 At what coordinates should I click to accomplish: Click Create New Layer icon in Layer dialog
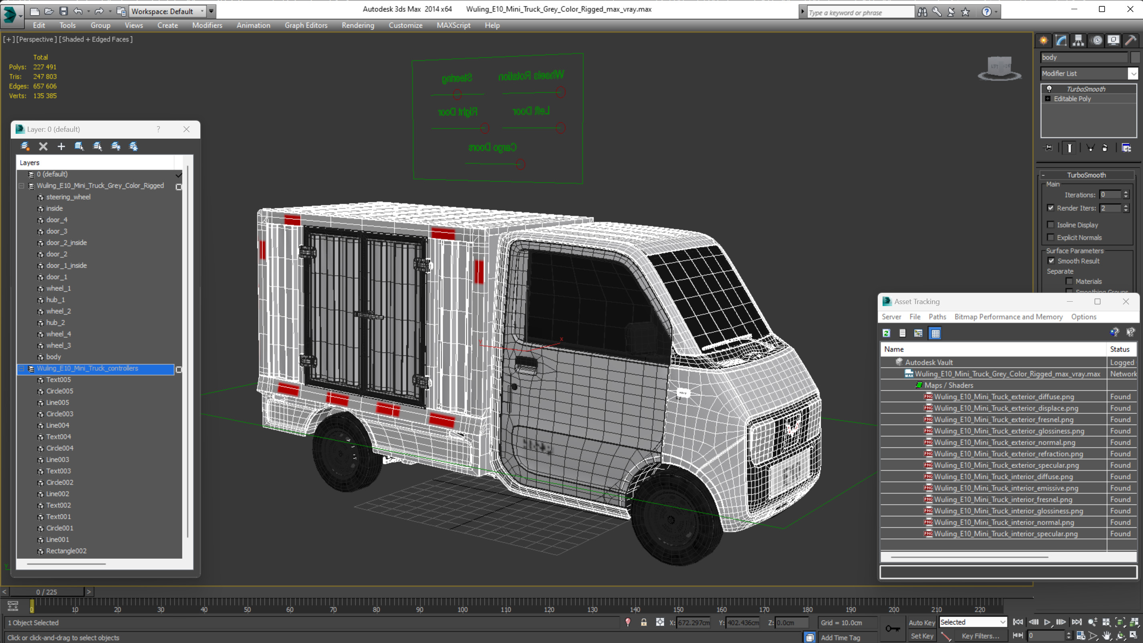click(x=25, y=147)
